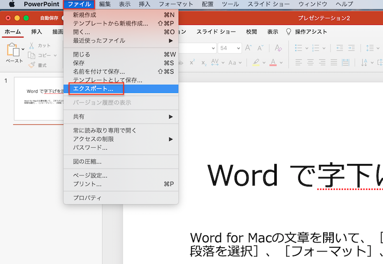Choose パスワード... menu entry
Image resolution: width=383 pixels, height=264 pixels.
pos(121,148)
